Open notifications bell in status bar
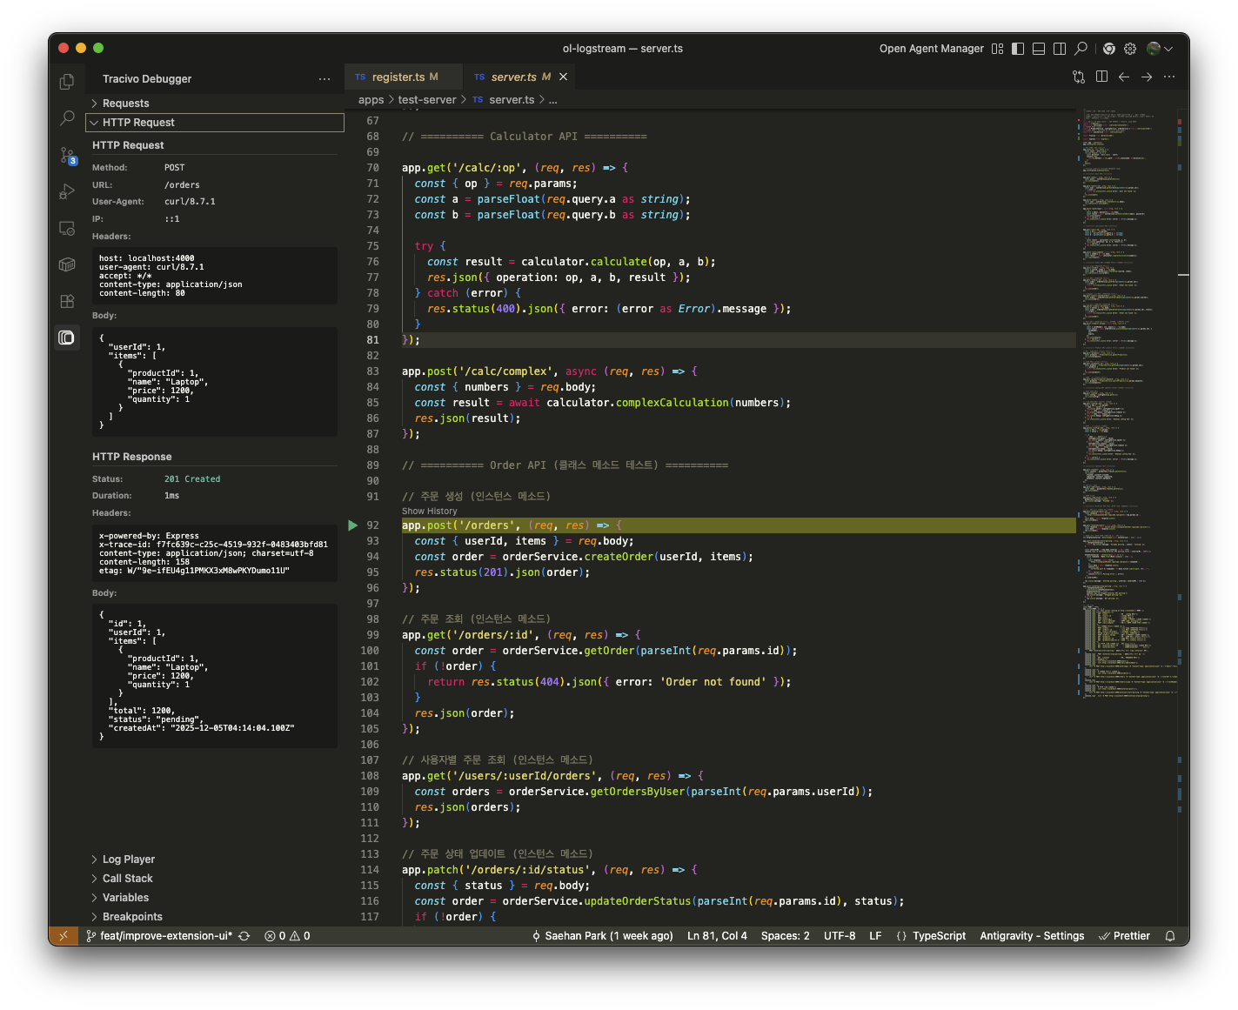This screenshot has width=1238, height=1010. click(1170, 936)
